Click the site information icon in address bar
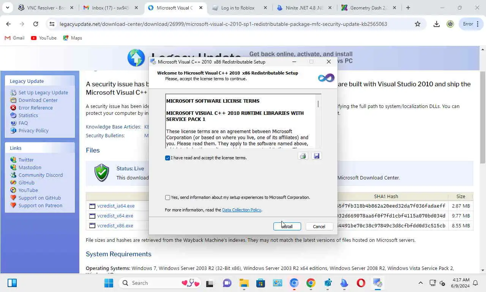 [x=52, y=24]
